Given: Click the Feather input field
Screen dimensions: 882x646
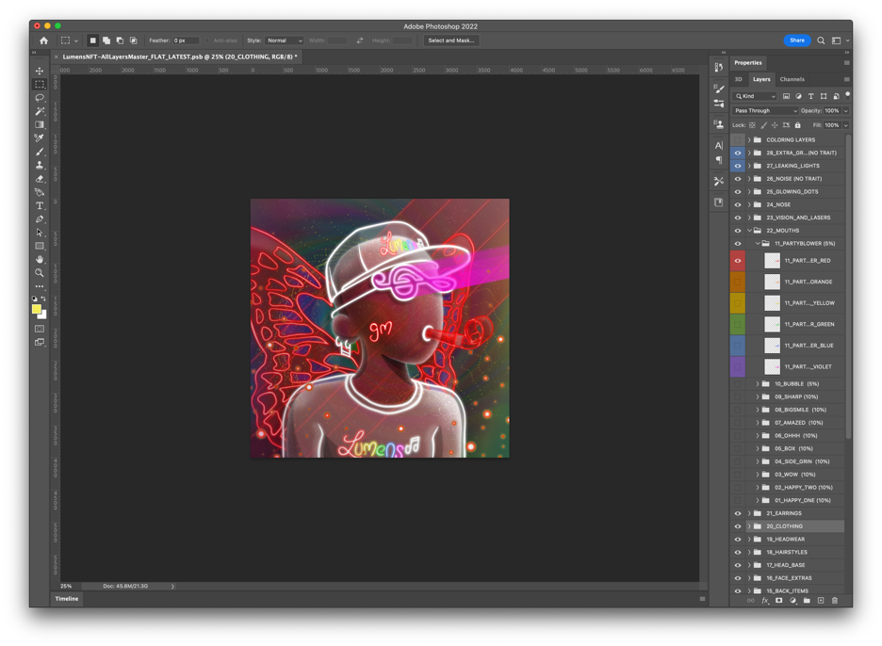Looking at the screenshot, I should (x=186, y=40).
